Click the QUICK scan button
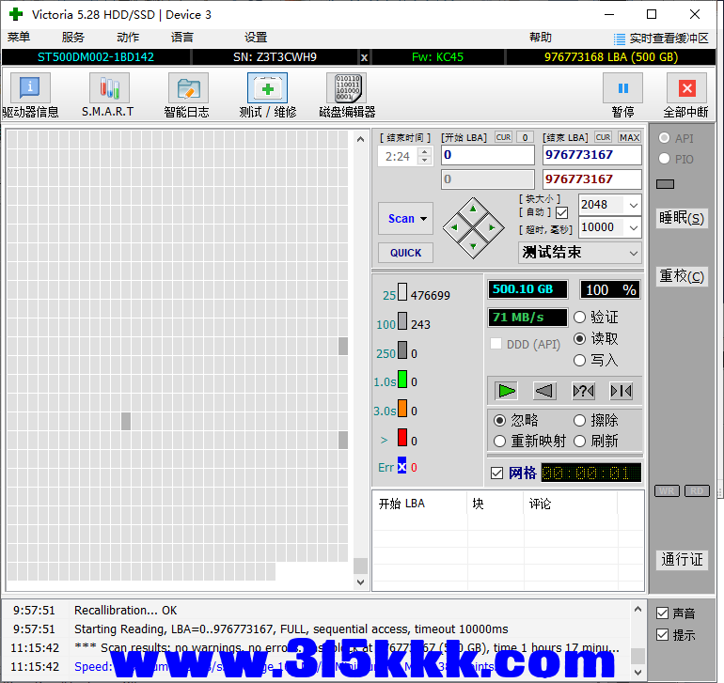Screen dimensions: 724x683 click(x=405, y=253)
